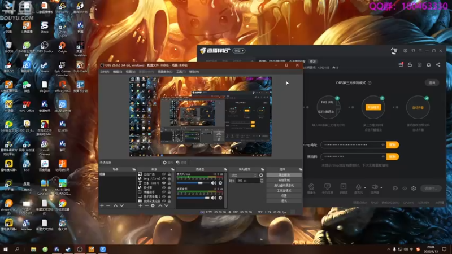Open the 编辑(E) menu in OBS
The width and height of the screenshot is (452, 254).
[118, 72]
